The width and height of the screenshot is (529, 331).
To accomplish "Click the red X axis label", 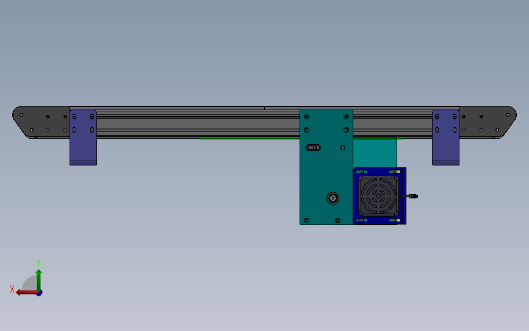I will (x=12, y=289).
